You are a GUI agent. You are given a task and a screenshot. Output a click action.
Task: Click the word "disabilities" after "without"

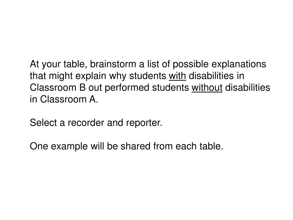click(248, 87)
